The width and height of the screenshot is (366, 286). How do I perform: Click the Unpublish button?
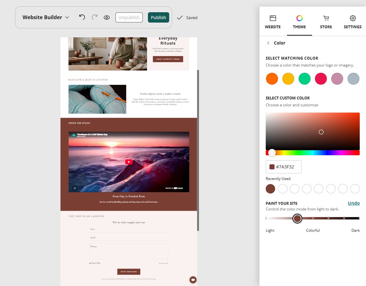pyautogui.click(x=129, y=18)
